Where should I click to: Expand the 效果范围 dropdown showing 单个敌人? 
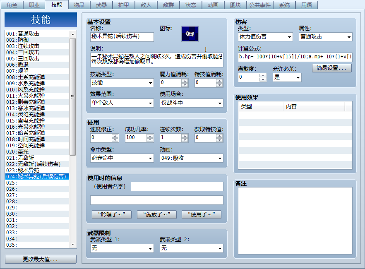[x=122, y=103]
